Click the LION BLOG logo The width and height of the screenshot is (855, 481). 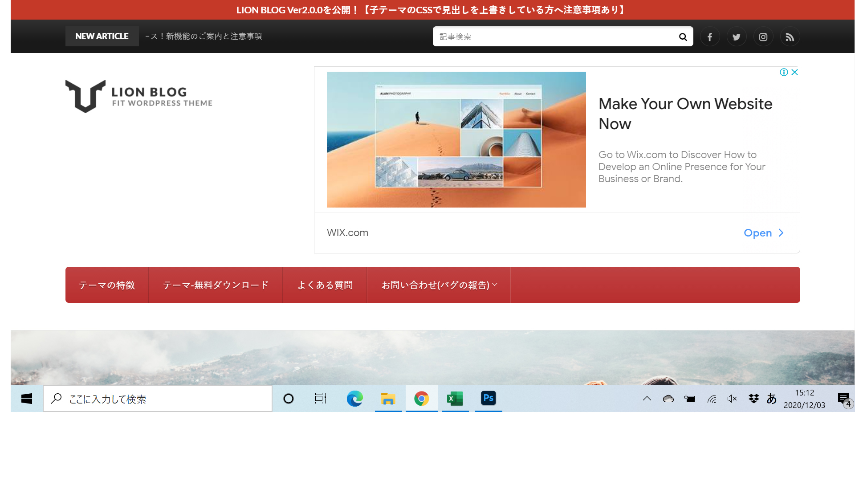(x=139, y=96)
